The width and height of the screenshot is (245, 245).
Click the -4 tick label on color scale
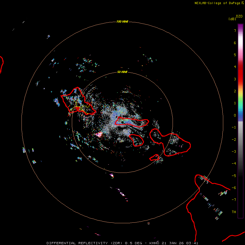click(234, 164)
